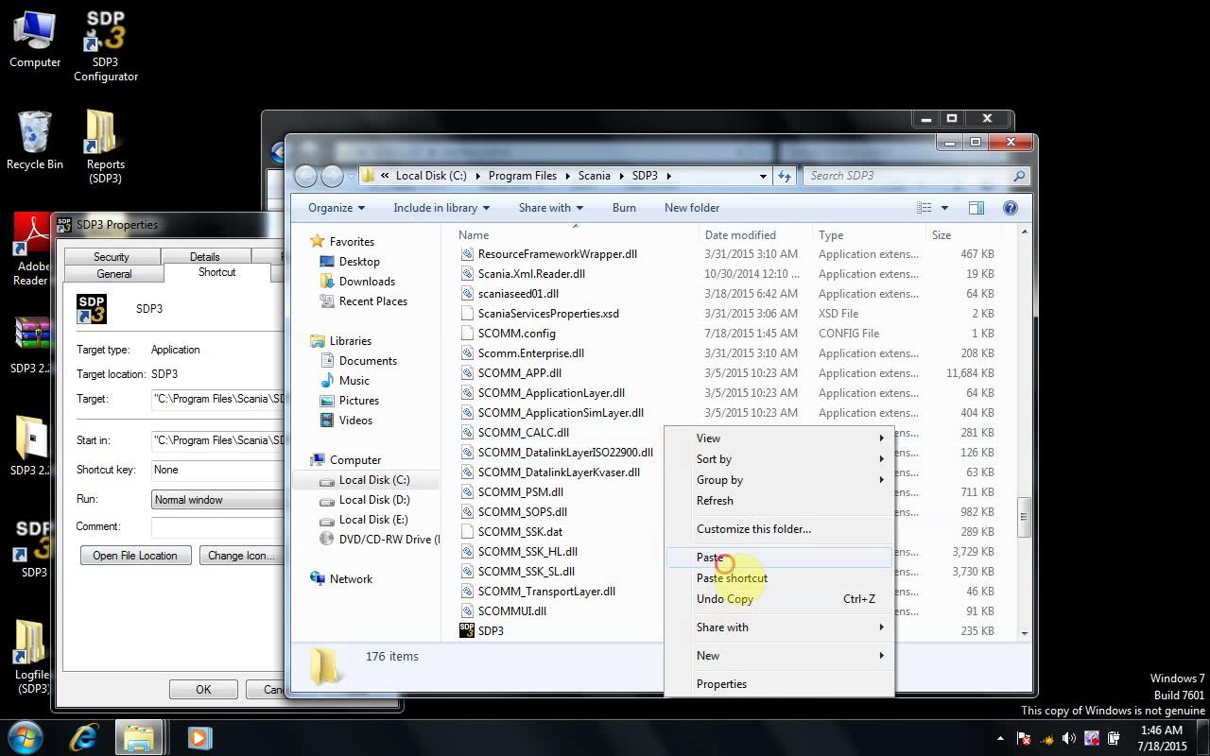The height and width of the screenshot is (756, 1210).
Task: Switch to Security tab in SDP3 Properties
Action: [x=112, y=257]
